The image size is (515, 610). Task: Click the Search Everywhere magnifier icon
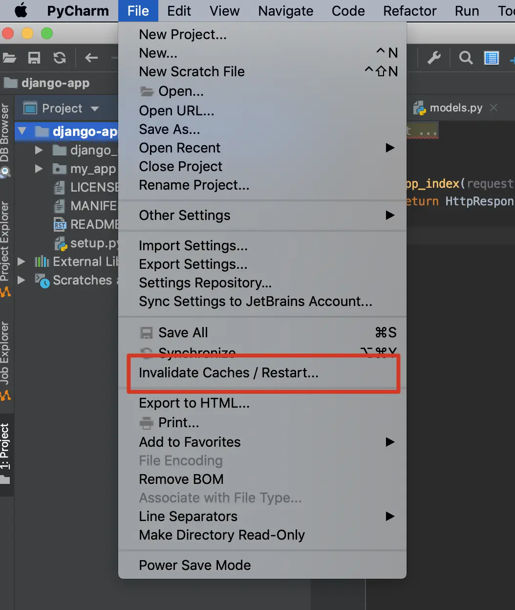point(466,58)
